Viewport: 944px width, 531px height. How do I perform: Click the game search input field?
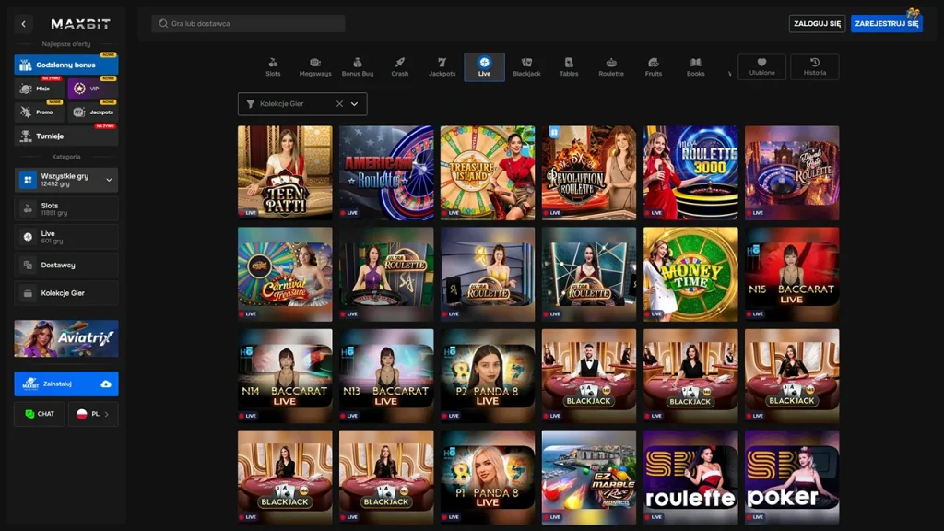pyautogui.click(x=249, y=24)
